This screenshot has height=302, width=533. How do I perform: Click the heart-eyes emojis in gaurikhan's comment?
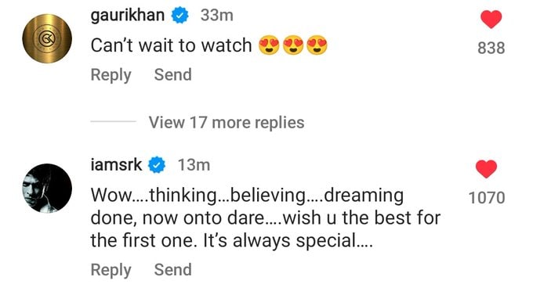[293, 45]
